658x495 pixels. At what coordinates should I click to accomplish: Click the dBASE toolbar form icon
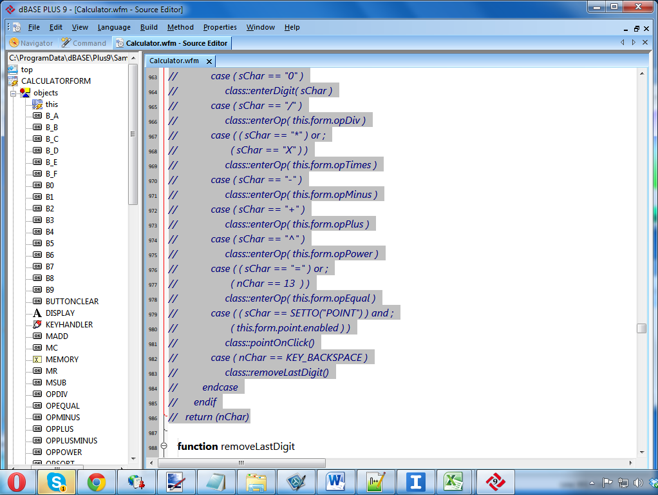[x=17, y=27]
